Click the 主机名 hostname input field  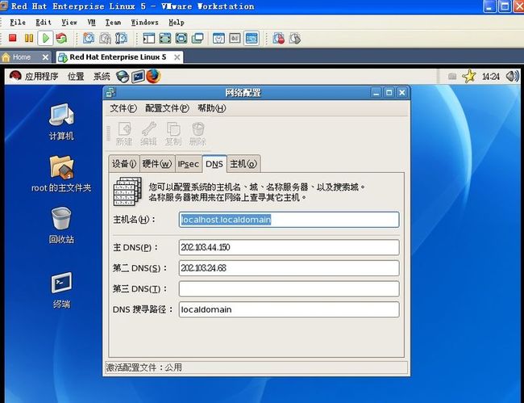[x=289, y=220]
